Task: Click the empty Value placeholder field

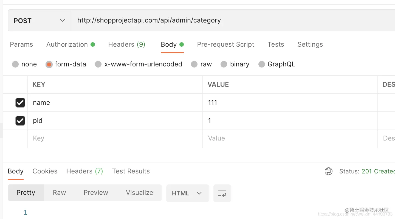Action: point(290,139)
